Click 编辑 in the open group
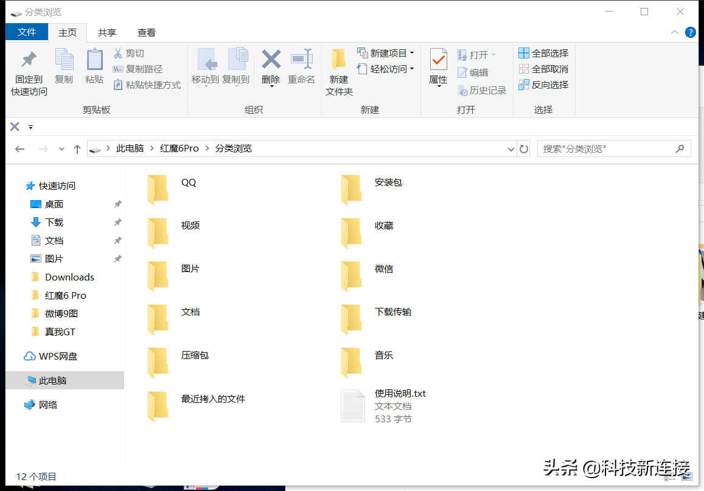The image size is (704, 491). [473, 73]
